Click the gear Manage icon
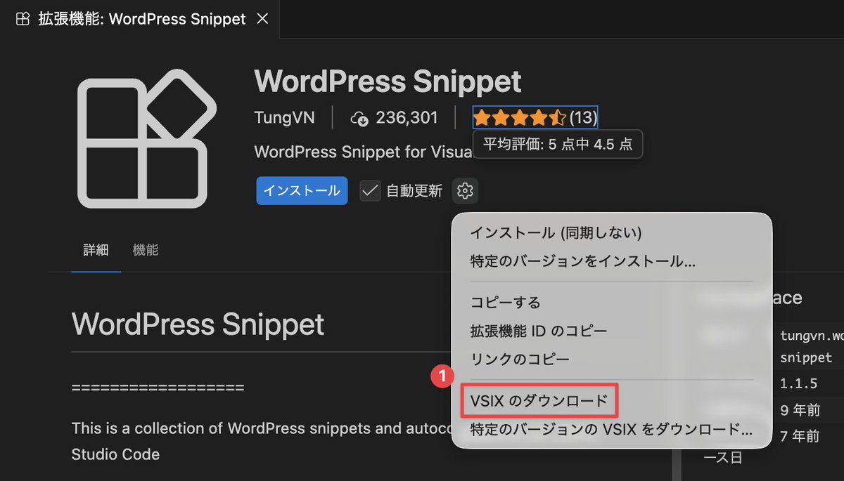844x481 pixels. (466, 190)
